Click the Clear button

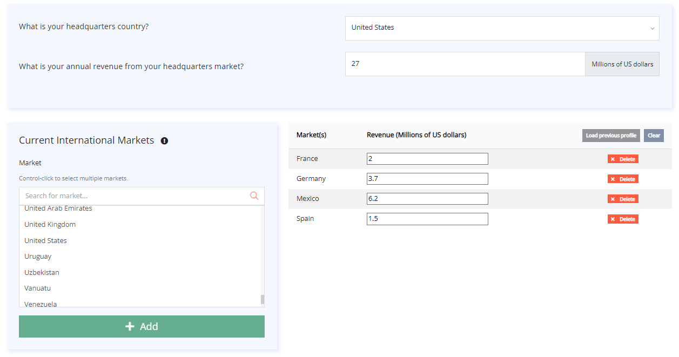654,136
